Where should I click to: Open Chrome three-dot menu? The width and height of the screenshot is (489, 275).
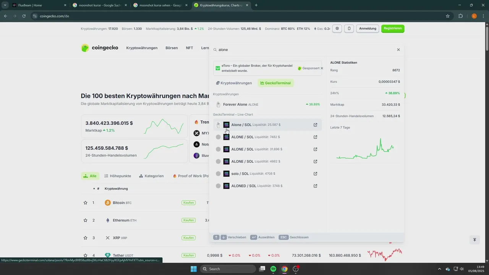coord(483,16)
